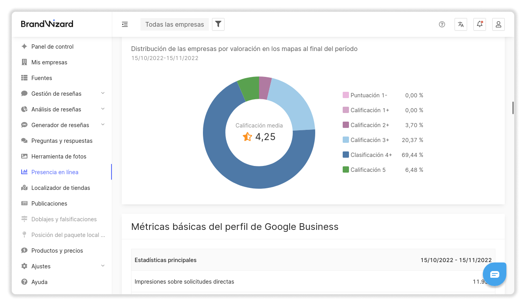The height and width of the screenshot is (306, 526).
Task: Click the help question mark icon
Action: [x=442, y=24]
